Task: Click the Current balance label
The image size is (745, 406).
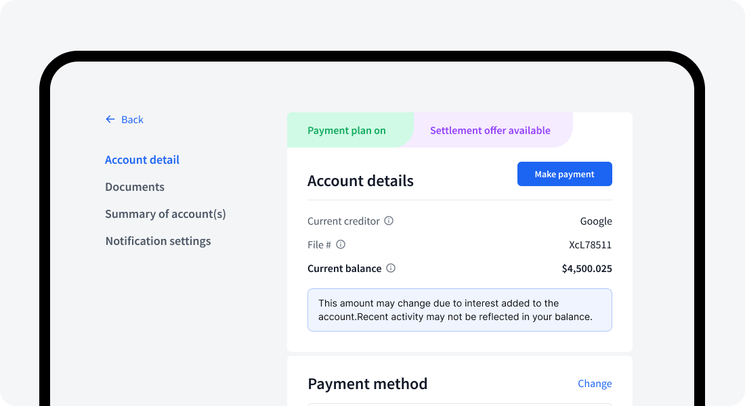Action: pos(344,268)
